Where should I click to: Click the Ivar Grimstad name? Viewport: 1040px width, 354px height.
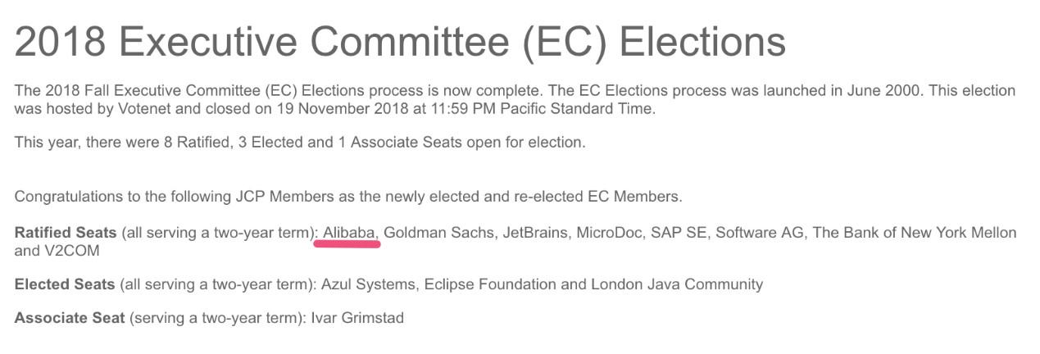[357, 317]
